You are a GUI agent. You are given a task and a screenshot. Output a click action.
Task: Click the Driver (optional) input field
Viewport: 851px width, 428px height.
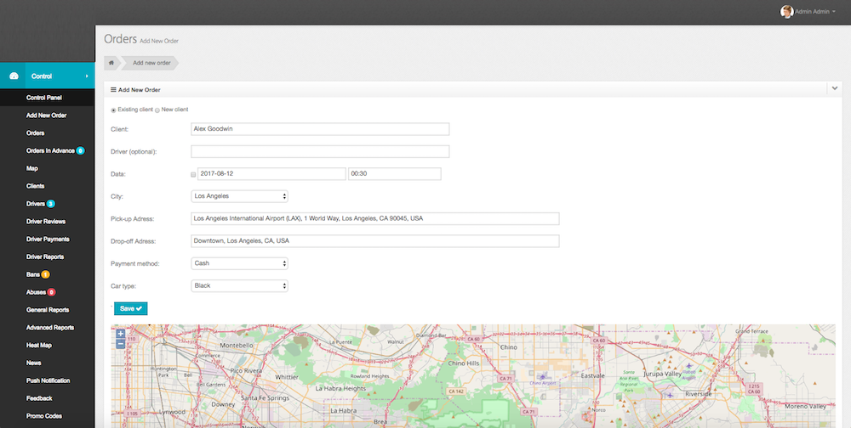pyautogui.click(x=320, y=152)
